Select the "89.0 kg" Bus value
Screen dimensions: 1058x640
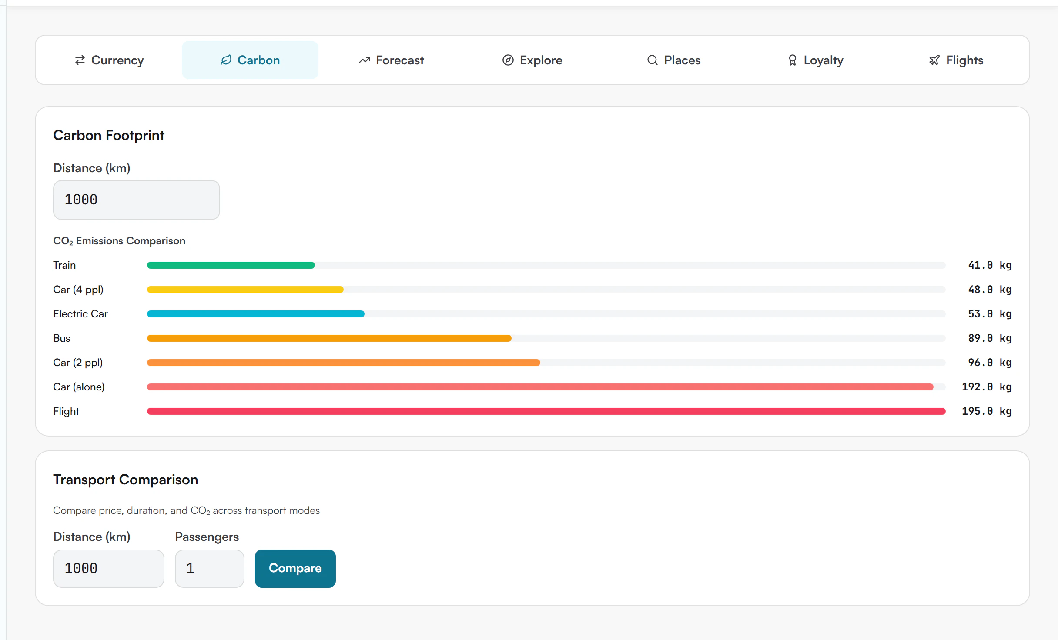990,338
